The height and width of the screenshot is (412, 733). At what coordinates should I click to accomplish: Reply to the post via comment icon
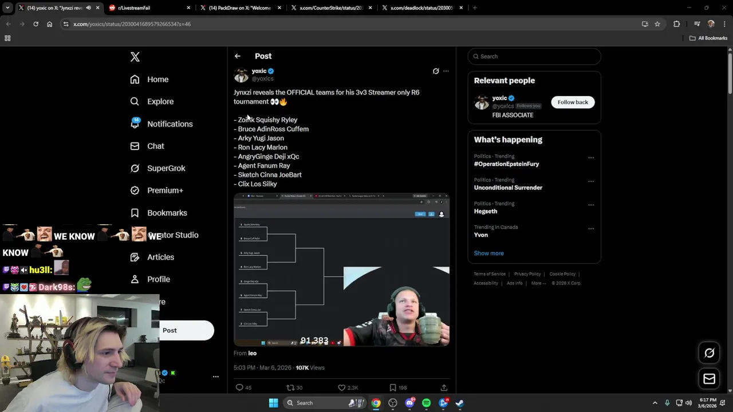[x=240, y=387]
